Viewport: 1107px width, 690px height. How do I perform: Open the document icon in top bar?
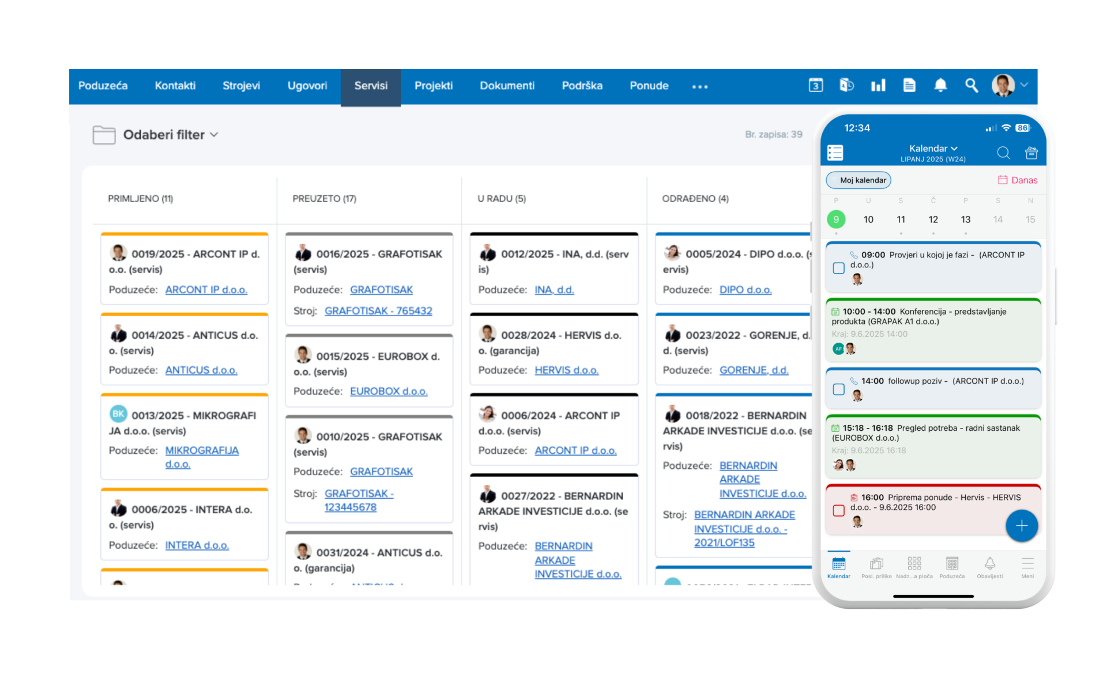pyautogui.click(x=909, y=85)
